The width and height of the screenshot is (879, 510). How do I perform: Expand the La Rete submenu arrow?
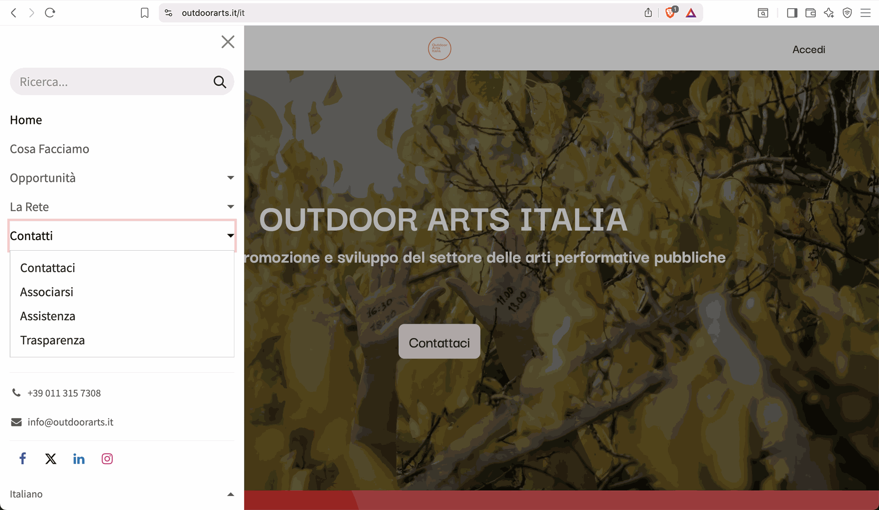[x=230, y=207]
